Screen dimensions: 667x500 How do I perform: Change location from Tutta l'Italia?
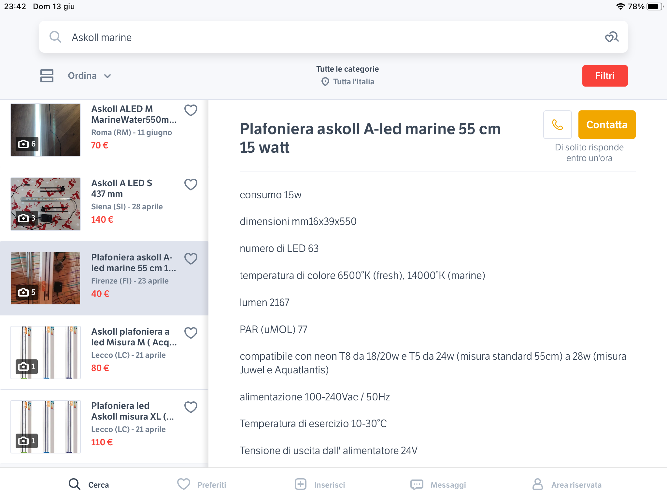[x=353, y=82]
